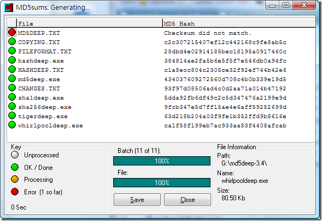Click the 'MD5sums: Generating...' window title

click(x=53, y=8)
